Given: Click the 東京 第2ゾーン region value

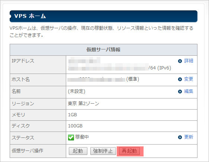Looking at the screenshot, I should click(83, 104).
